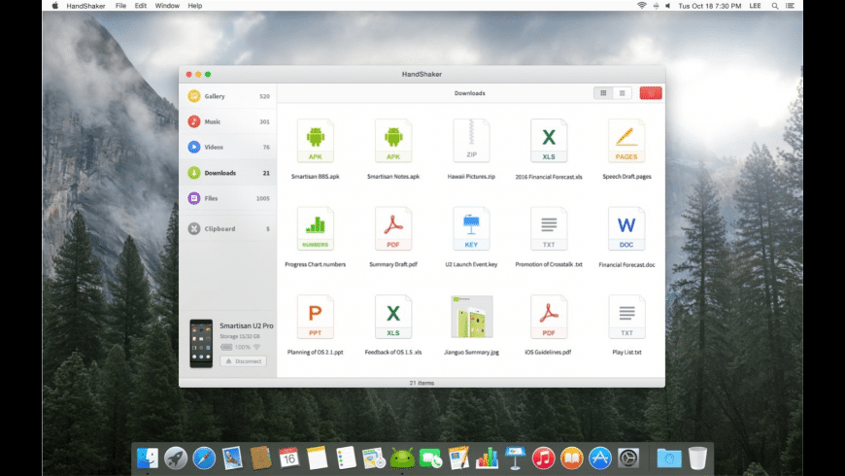Viewport: 845px width, 476px height.
Task: Select Summary Draft.pdf file icon
Action: 392,228
